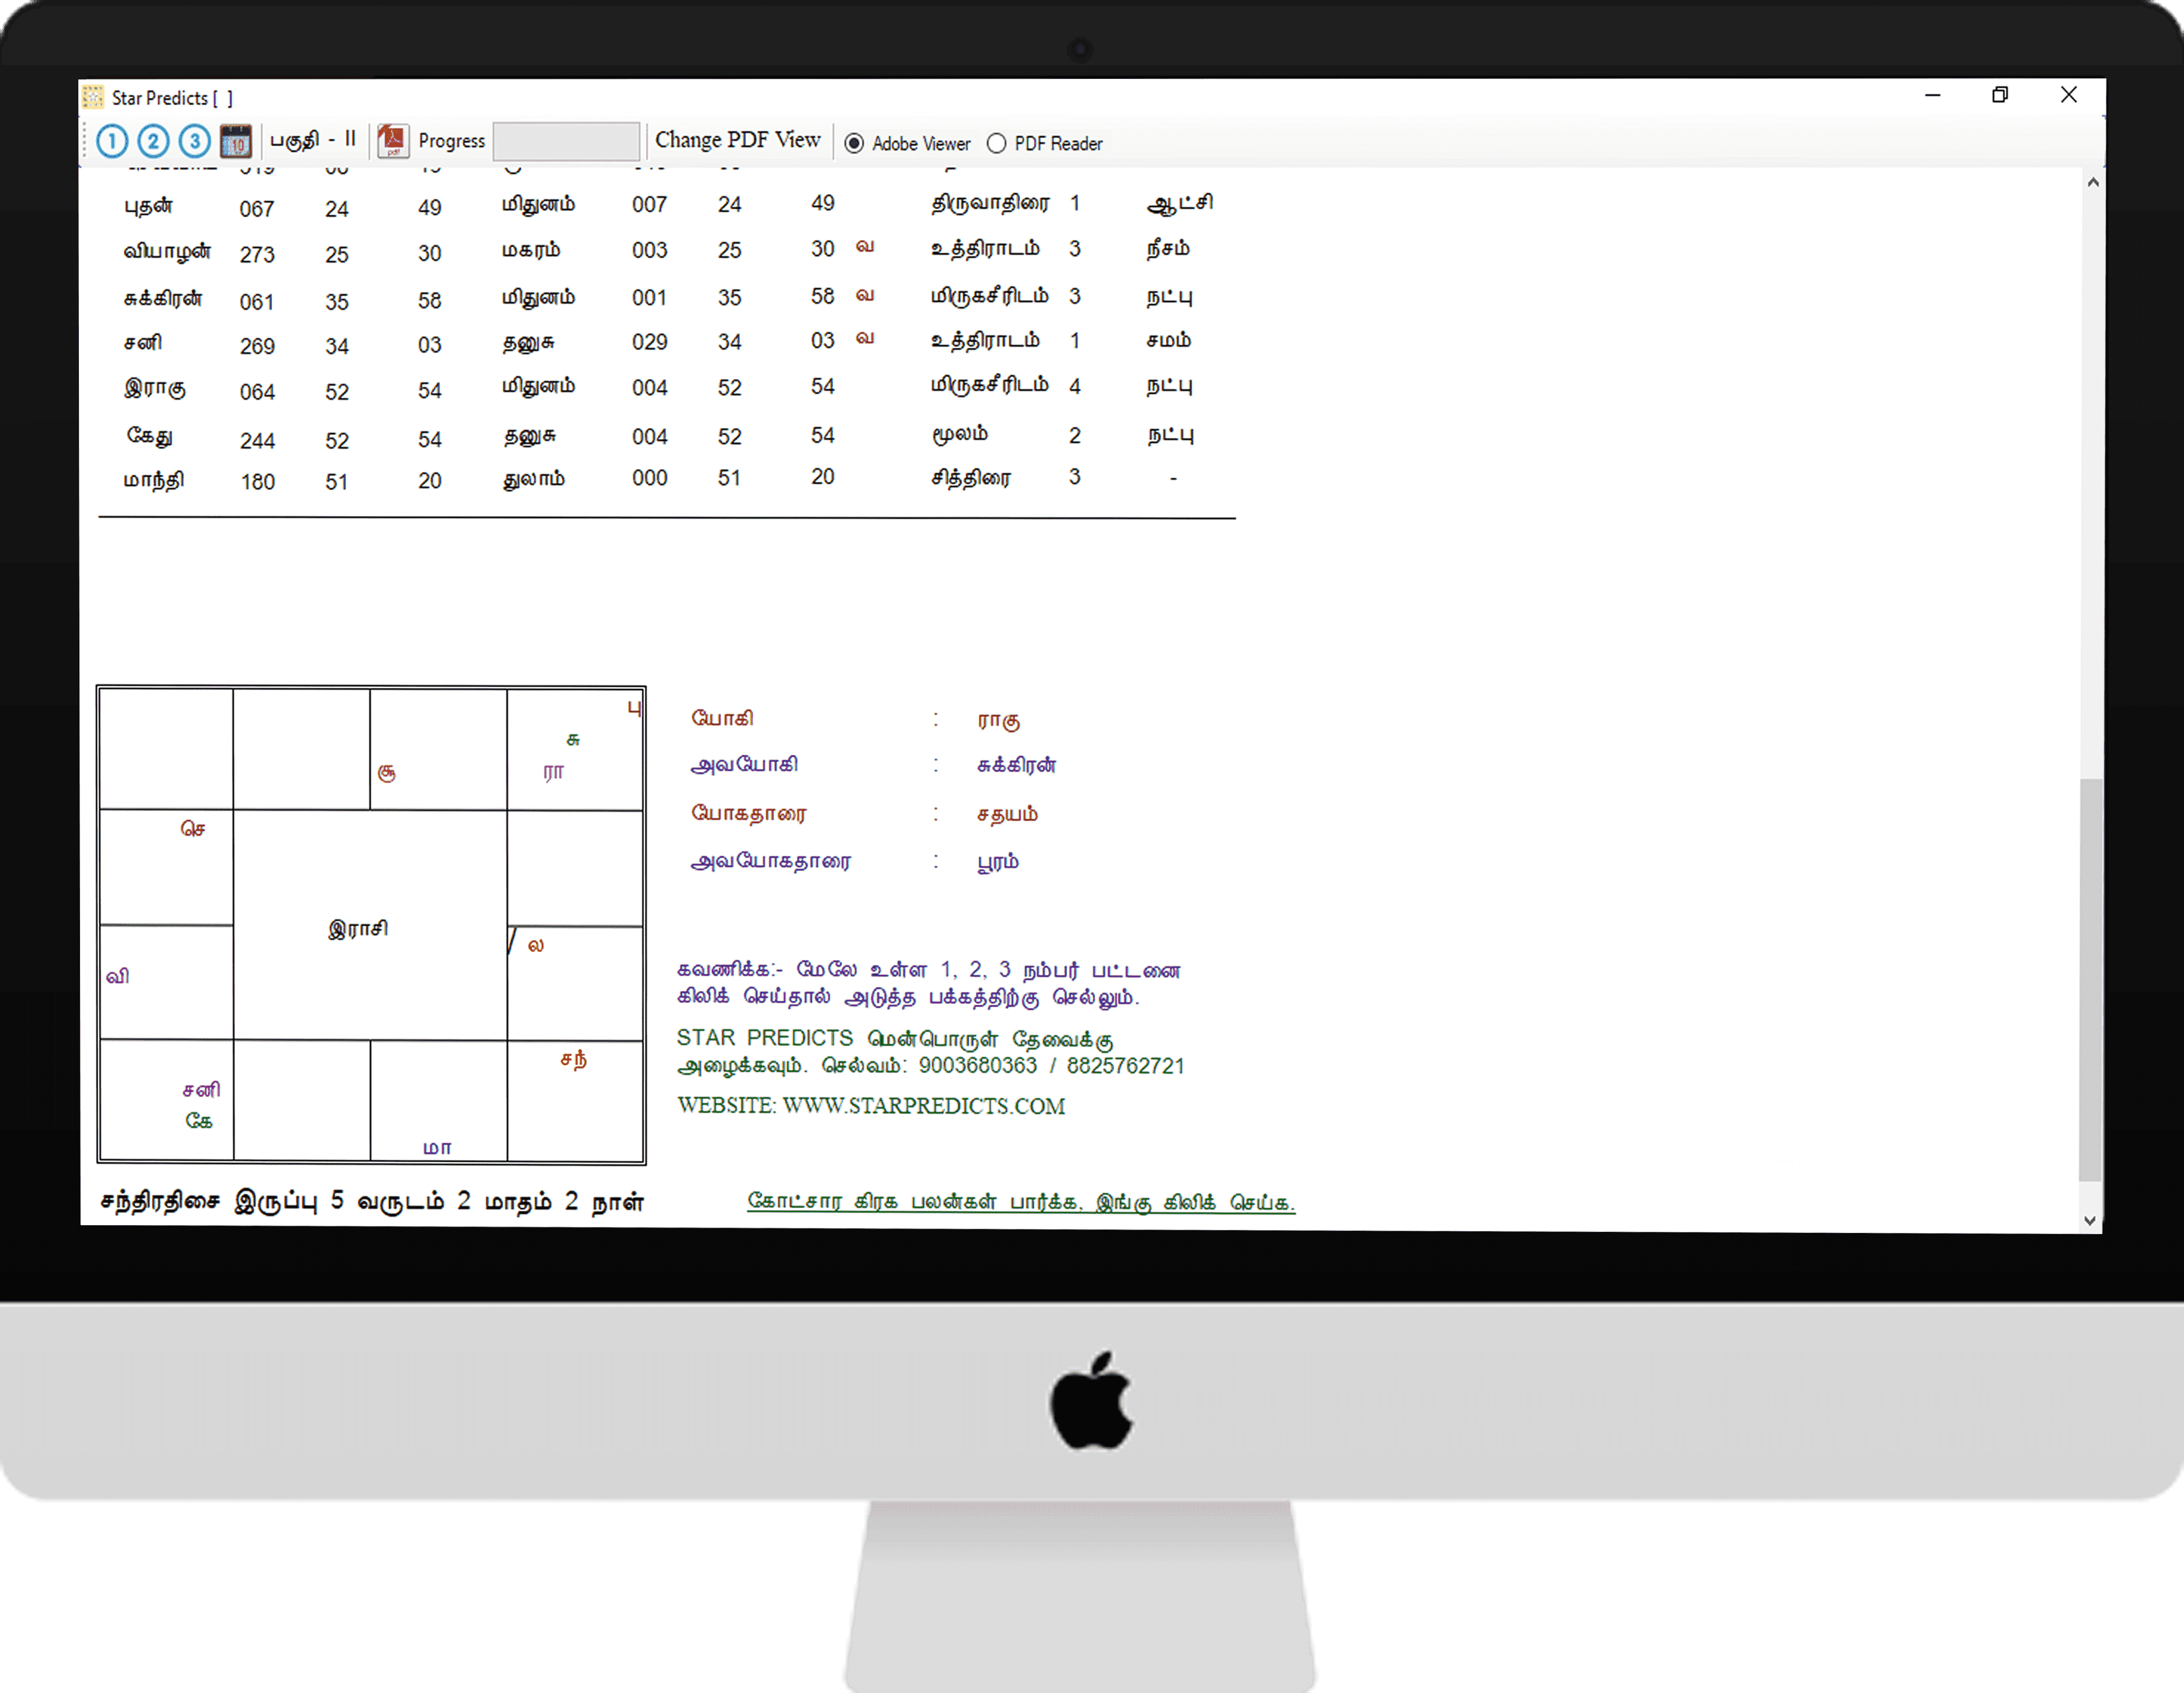The width and height of the screenshot is (2184, 1693).
Task: Click the இராசி label in chart center
Action: click(358, 928)
